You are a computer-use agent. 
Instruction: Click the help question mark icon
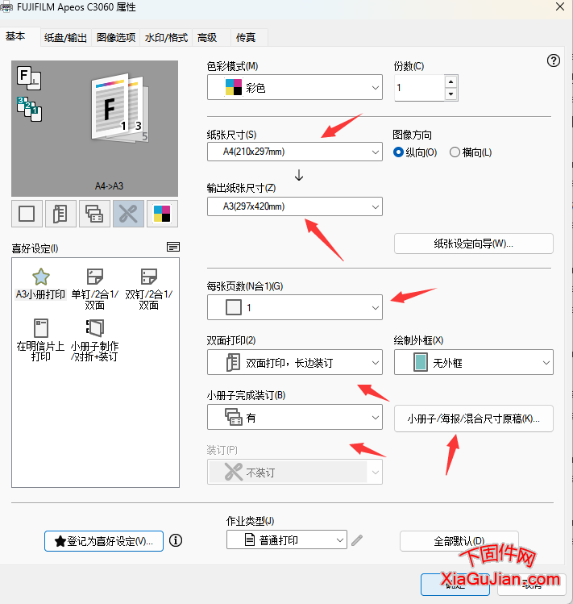pyautogui.click(x=554, y=60)
